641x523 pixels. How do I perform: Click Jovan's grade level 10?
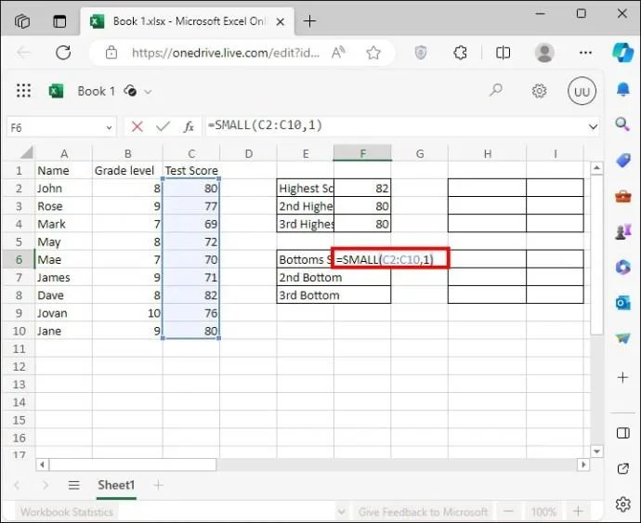coord(127,313)
